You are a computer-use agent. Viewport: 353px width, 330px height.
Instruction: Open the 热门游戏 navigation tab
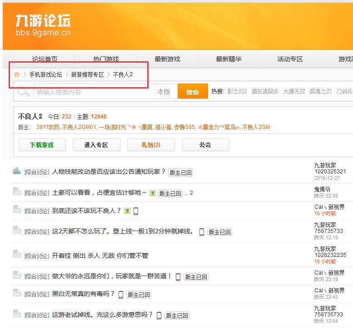pyautogui.click(x=106, y=59)
